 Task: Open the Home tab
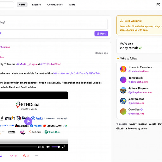[22, 5]
